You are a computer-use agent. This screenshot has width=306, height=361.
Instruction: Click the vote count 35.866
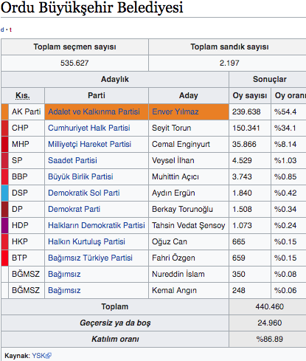click(x=244, y=144)
